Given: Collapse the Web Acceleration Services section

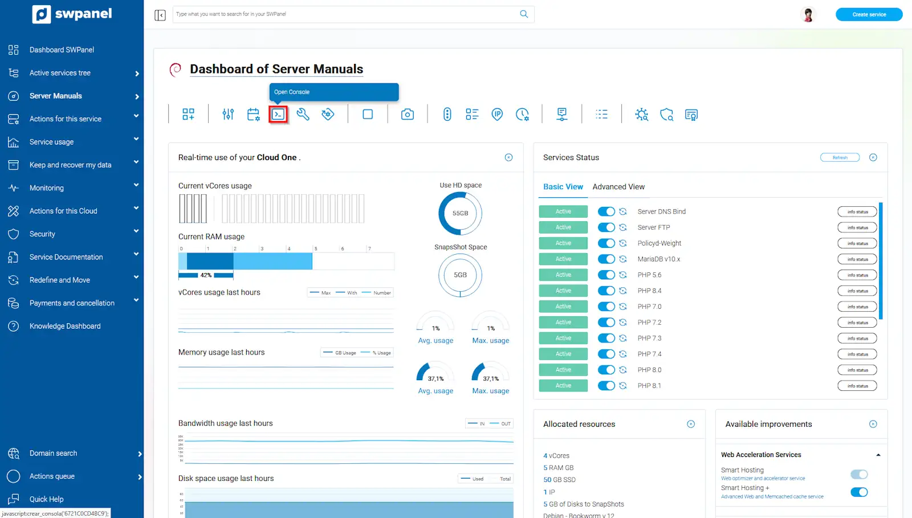Looking at the screenshot, I should pyautogui.click(x=878, y=455).
